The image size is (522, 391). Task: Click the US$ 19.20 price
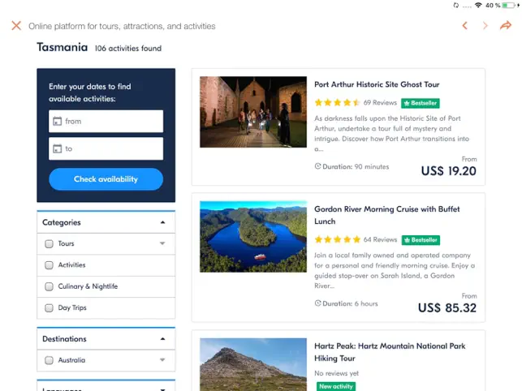click(448, 171)
